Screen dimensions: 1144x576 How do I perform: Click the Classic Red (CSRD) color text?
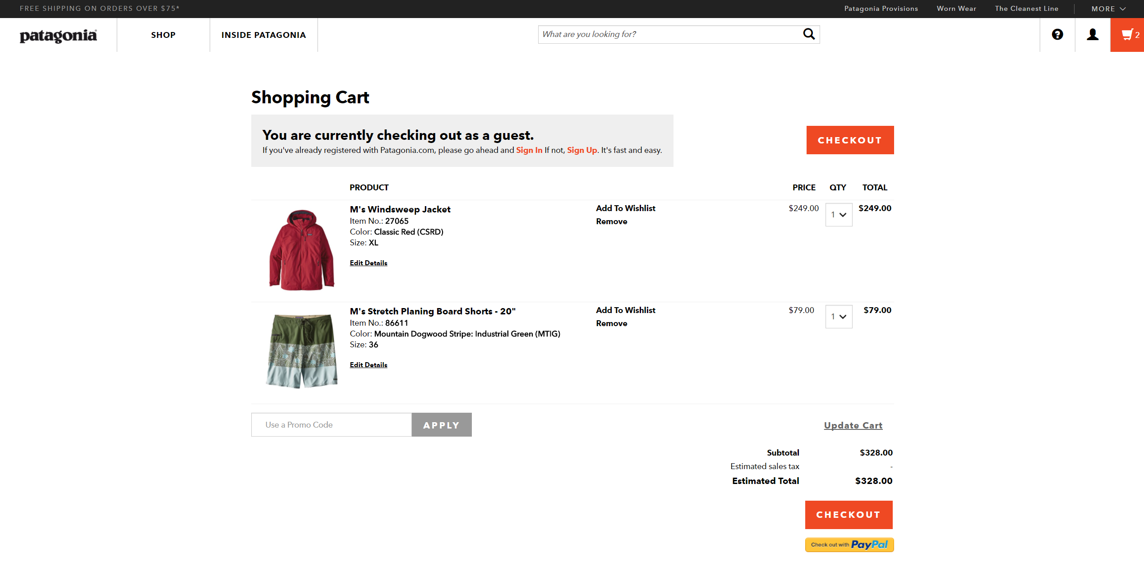click(409, 232)
